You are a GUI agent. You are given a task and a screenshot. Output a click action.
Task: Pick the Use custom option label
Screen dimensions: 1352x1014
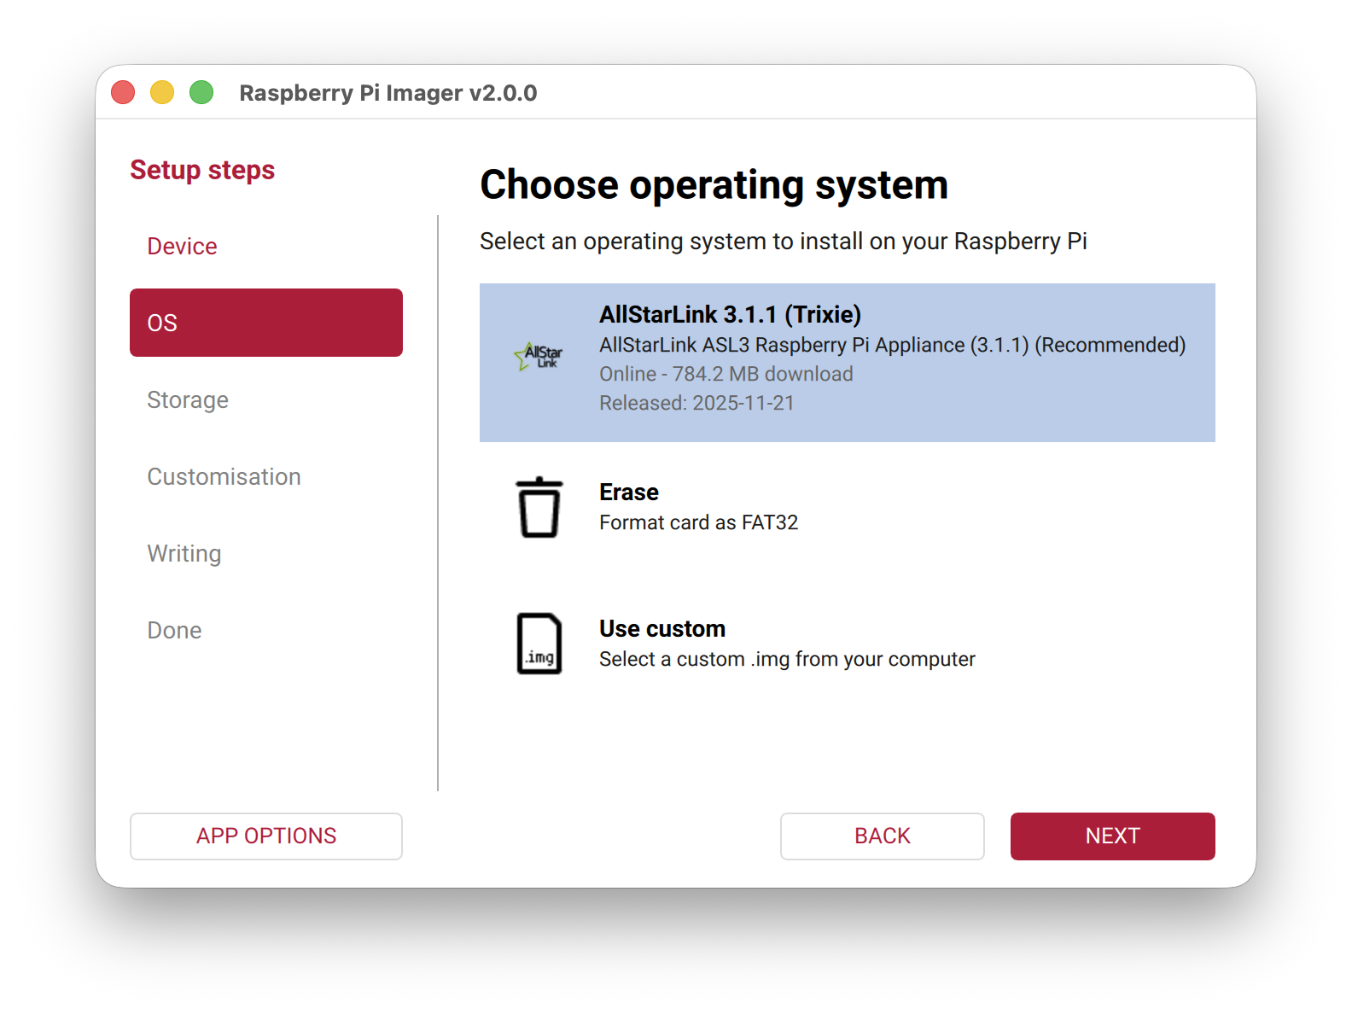click(662, 628)
